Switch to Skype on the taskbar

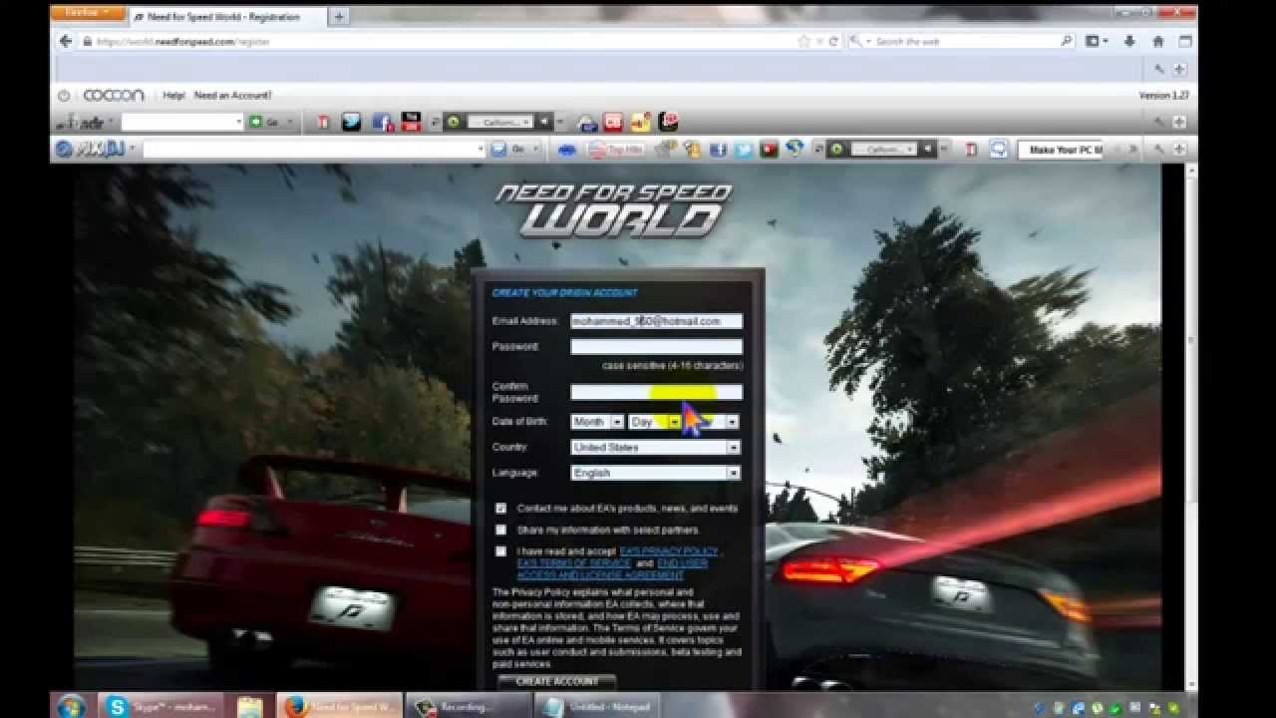[162, 706]
